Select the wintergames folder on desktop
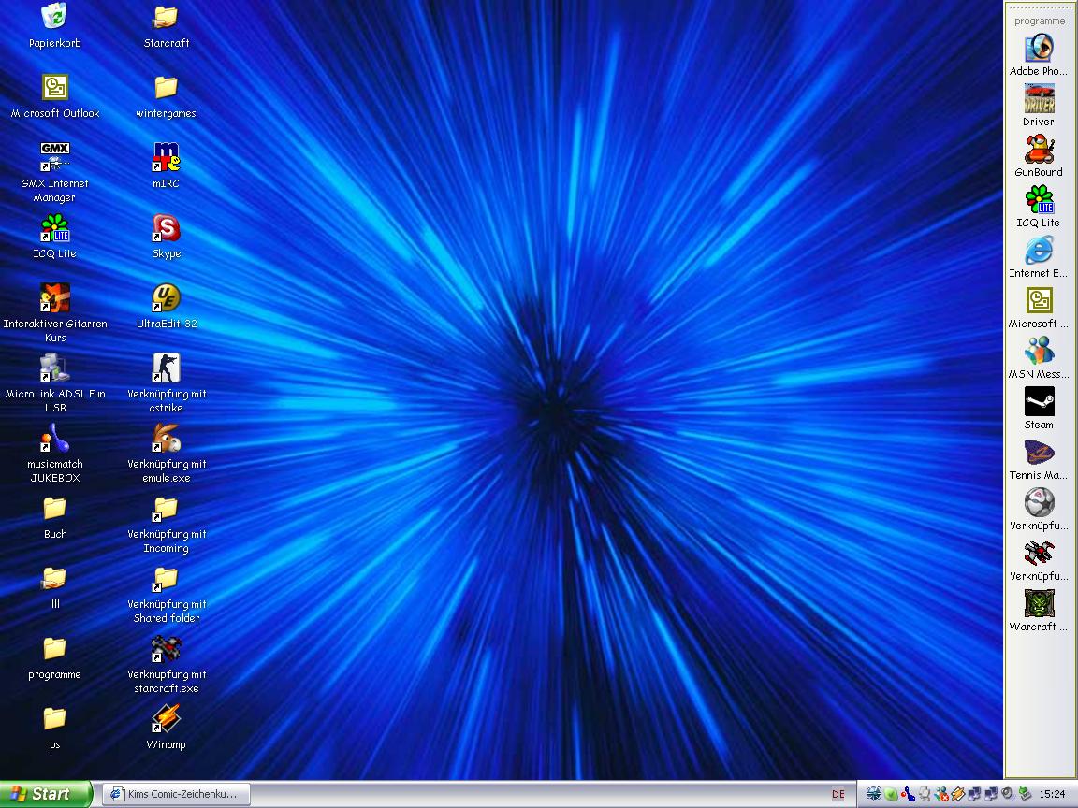Screen dimensions: 1078x808 166,88
